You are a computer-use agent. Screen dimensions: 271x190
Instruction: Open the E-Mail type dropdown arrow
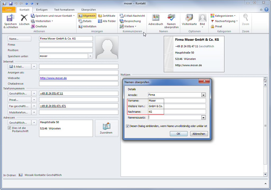coord(34,67)
